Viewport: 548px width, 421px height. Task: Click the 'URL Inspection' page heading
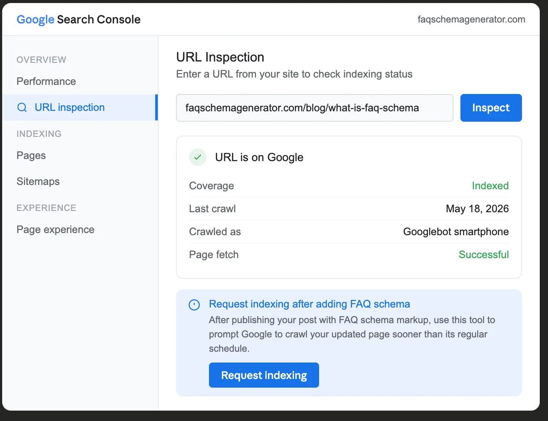click(220, 57)
